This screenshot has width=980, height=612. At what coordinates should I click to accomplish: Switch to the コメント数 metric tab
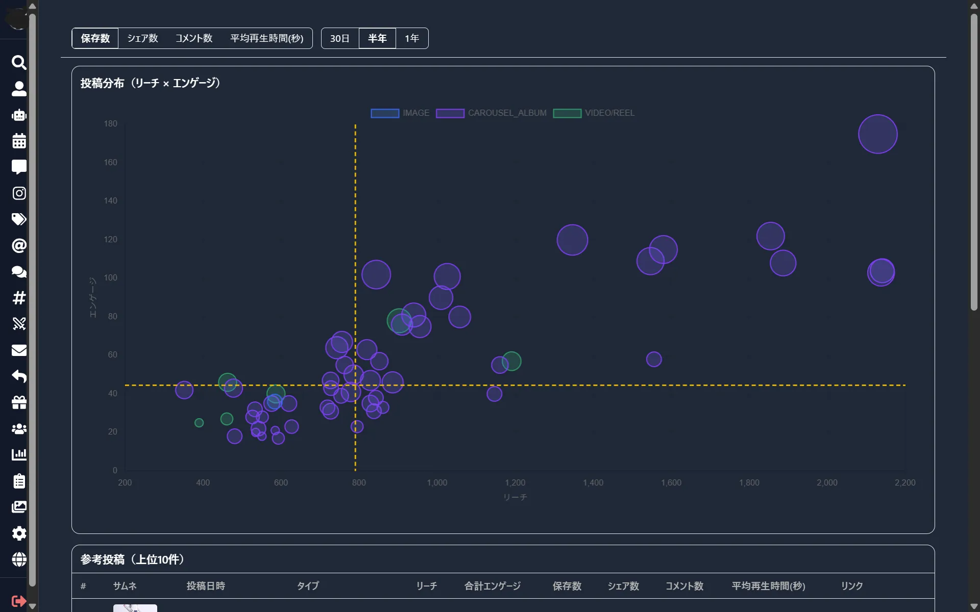point(194,38)
